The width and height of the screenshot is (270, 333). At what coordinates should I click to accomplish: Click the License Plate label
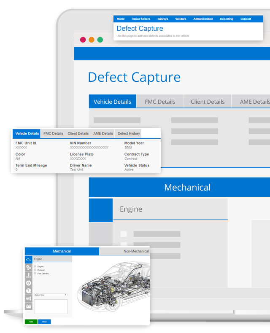[x=82, y=154]
